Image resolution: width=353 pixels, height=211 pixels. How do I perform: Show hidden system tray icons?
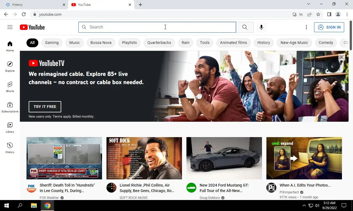(x=304, y=205)
